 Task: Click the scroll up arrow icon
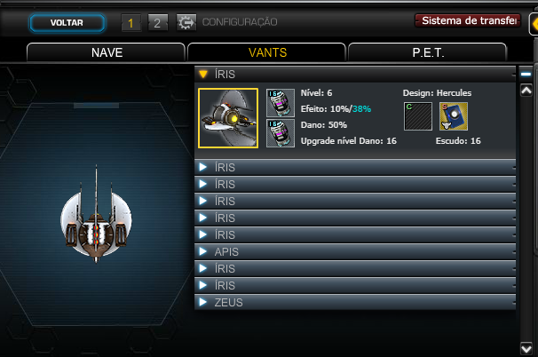(x=526, y=91)
